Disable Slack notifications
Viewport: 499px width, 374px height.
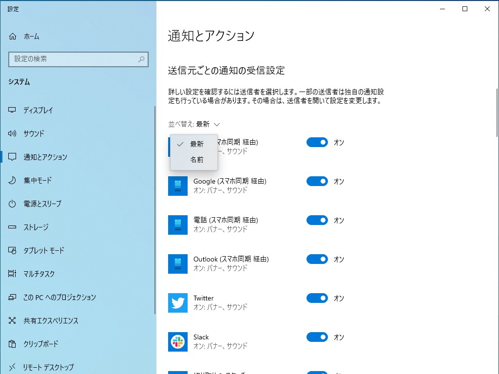coord(317,337)
